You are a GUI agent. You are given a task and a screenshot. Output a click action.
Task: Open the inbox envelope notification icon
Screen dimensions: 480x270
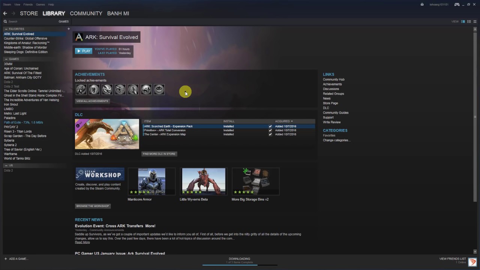click(x=422, y=4)
